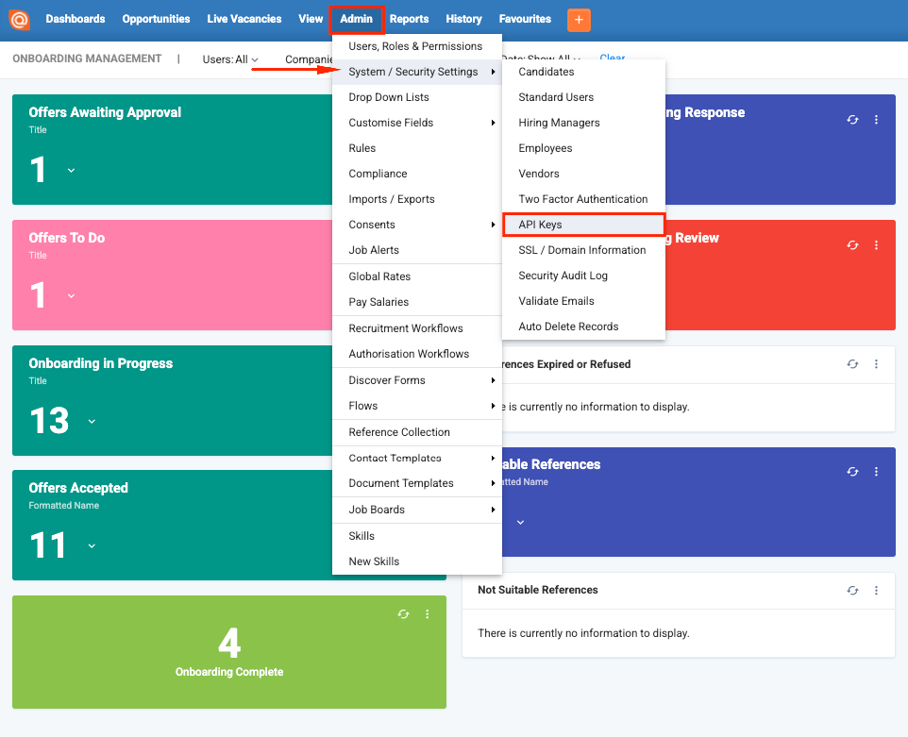This screenshot has height=737, width=908.
Task: Open three-dot menu on Onboarding Complete tile
Action: click(428, 614)
